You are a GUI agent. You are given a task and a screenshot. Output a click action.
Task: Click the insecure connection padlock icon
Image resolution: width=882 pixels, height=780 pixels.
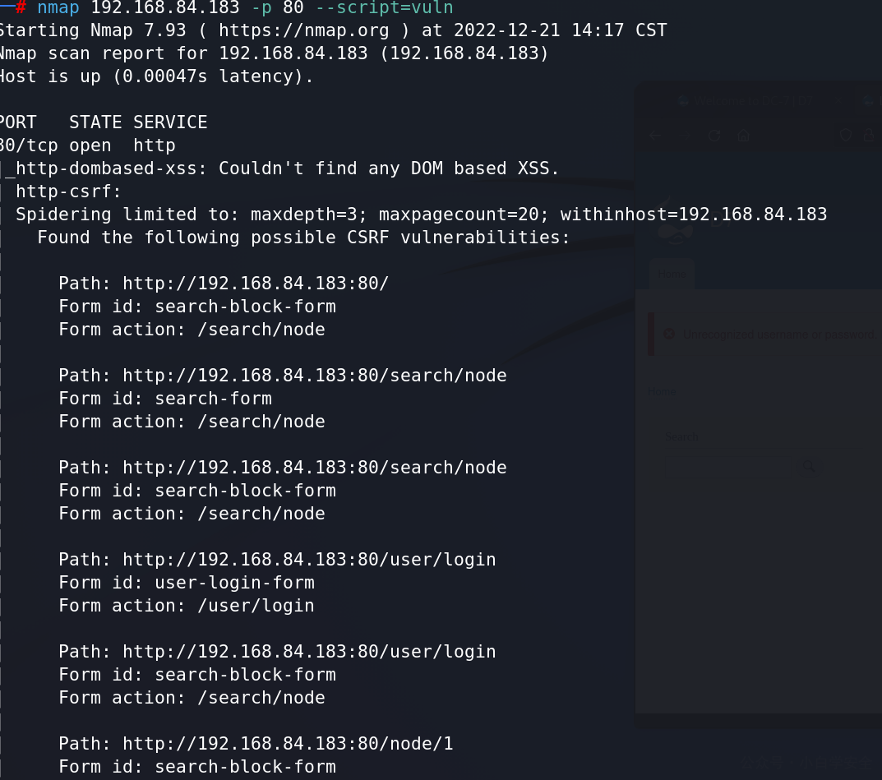point(870,135)
